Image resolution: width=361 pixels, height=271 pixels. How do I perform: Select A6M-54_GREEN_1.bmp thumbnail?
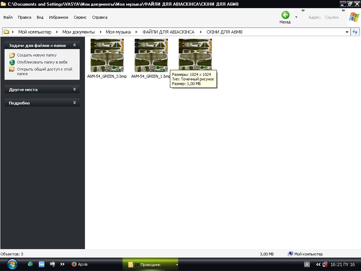(151, 55)
